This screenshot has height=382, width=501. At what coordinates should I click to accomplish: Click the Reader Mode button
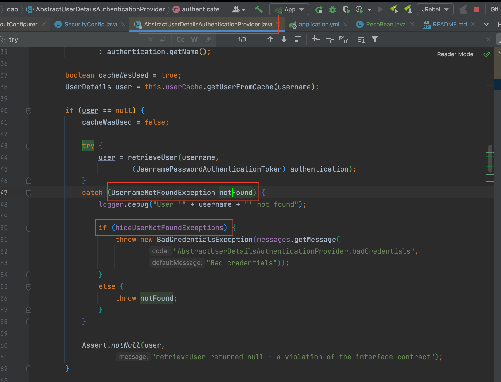pyautogui.click(x=455, y=54)
